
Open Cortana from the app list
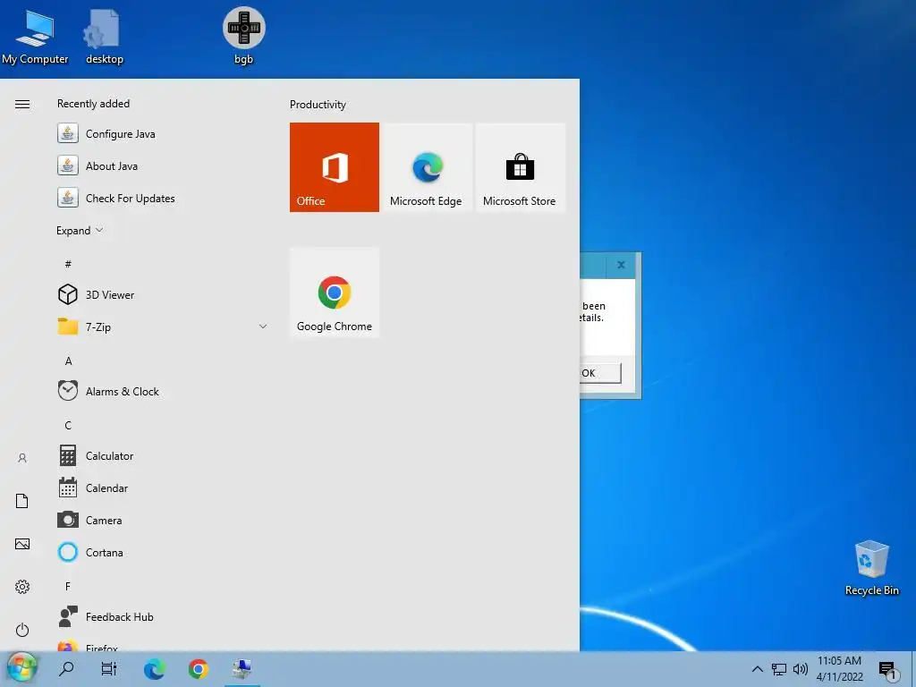click(x=163, y=552)
